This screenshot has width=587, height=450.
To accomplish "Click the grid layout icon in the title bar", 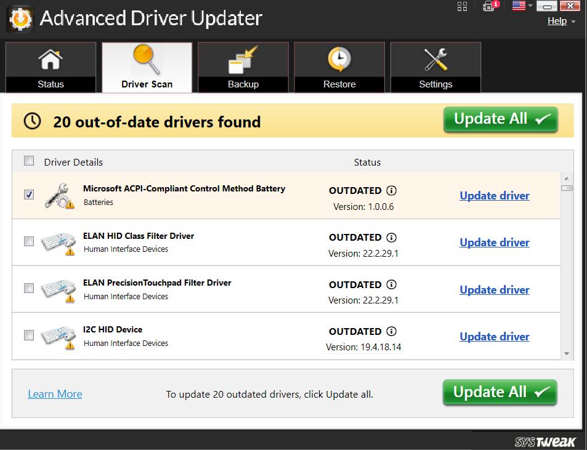I will click(463, 7).
